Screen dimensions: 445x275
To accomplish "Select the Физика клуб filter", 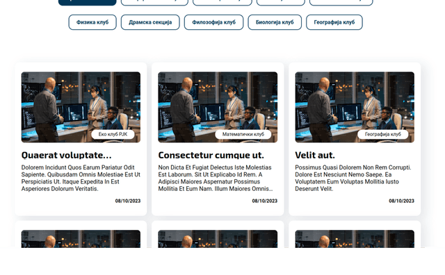I will (x=92, y=22).
